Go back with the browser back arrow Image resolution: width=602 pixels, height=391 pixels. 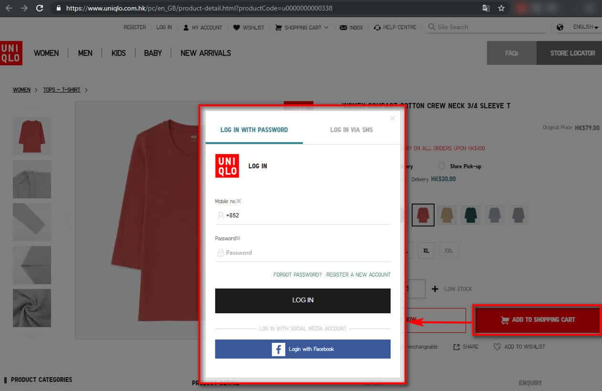pos(9,8)
